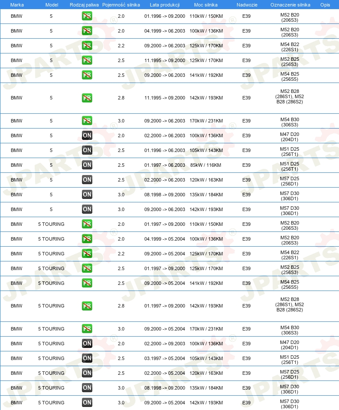Click petrol icon for BMW 5 2.2 engine

pyautogui.click(x=87, y=46)
